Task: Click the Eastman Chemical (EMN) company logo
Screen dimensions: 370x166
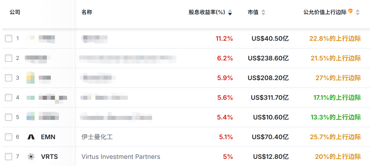Action: coord(31,137)
